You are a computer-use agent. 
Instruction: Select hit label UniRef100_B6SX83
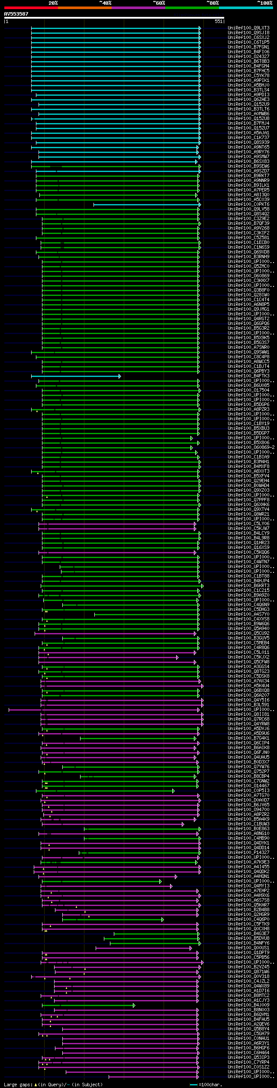tap(248, 162)
